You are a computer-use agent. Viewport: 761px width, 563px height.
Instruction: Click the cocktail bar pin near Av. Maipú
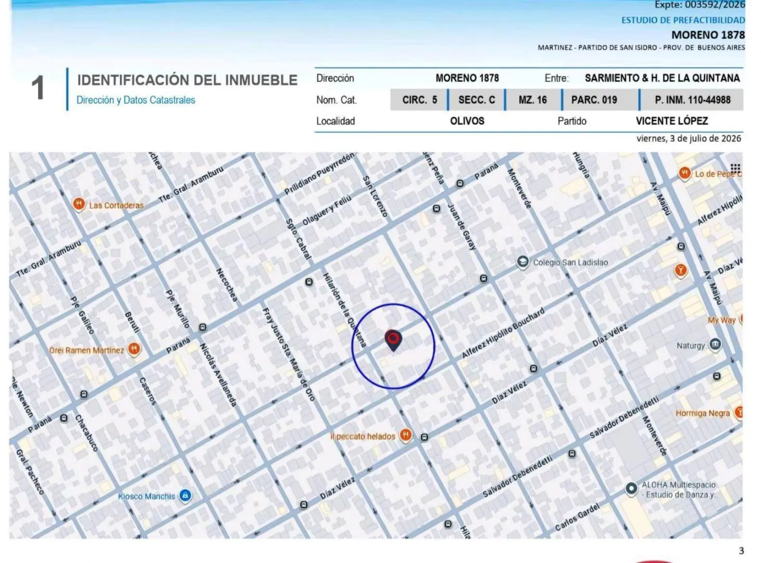point(680,271)
